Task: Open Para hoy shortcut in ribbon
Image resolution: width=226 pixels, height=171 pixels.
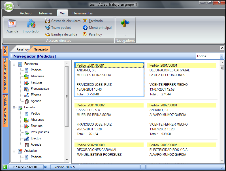Action: pos(92,34)
